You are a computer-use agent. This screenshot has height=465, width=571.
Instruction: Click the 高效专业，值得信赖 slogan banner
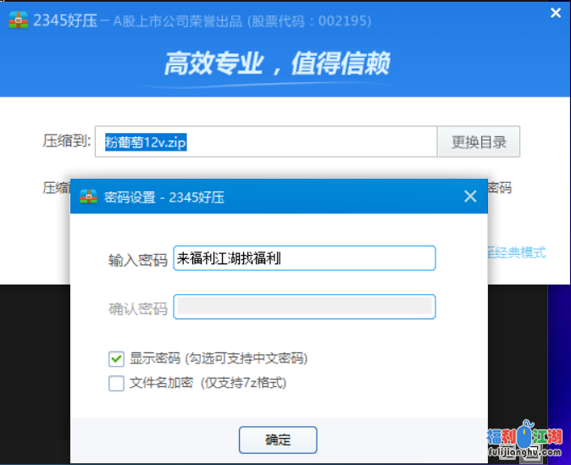click(x=277, y=64)
